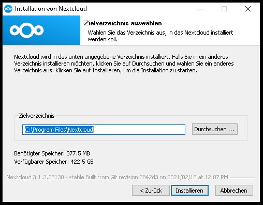
Task: Cancel setup with the Abbrechen button
Action: tap(234, 191)
